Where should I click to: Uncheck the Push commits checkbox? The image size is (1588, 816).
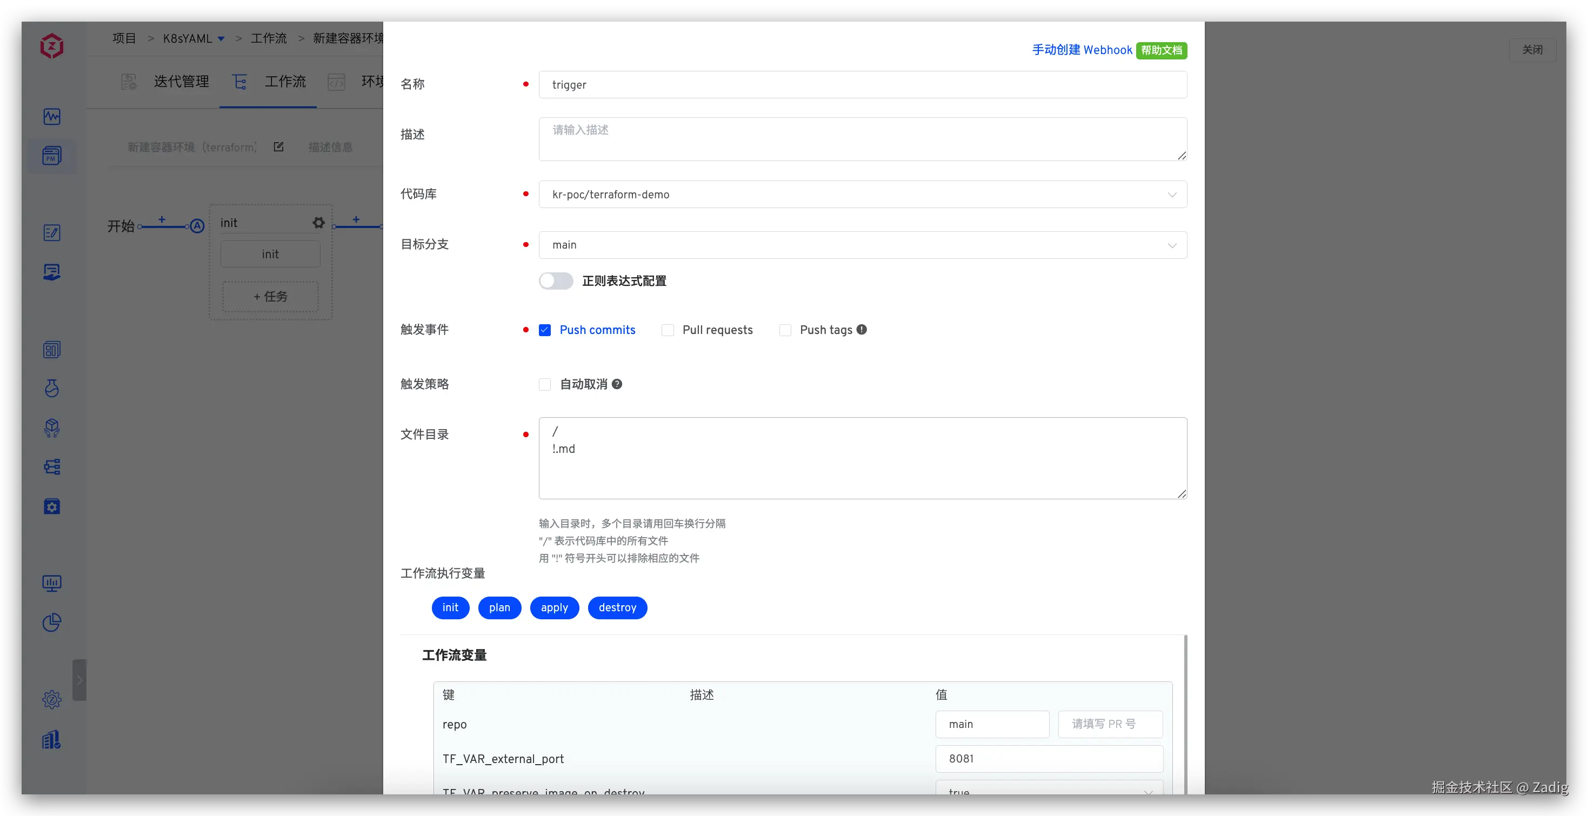tap(545, 330)
